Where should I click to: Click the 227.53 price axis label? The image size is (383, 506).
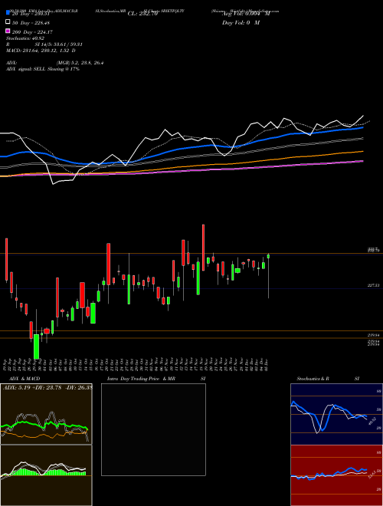[x=373, y=286]
